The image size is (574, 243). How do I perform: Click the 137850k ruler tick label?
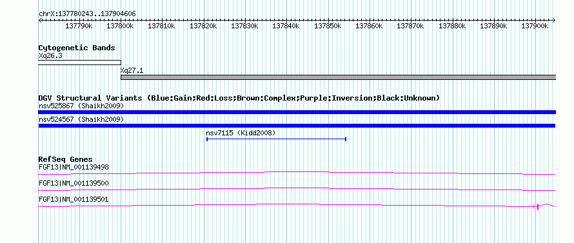point(328,26)
